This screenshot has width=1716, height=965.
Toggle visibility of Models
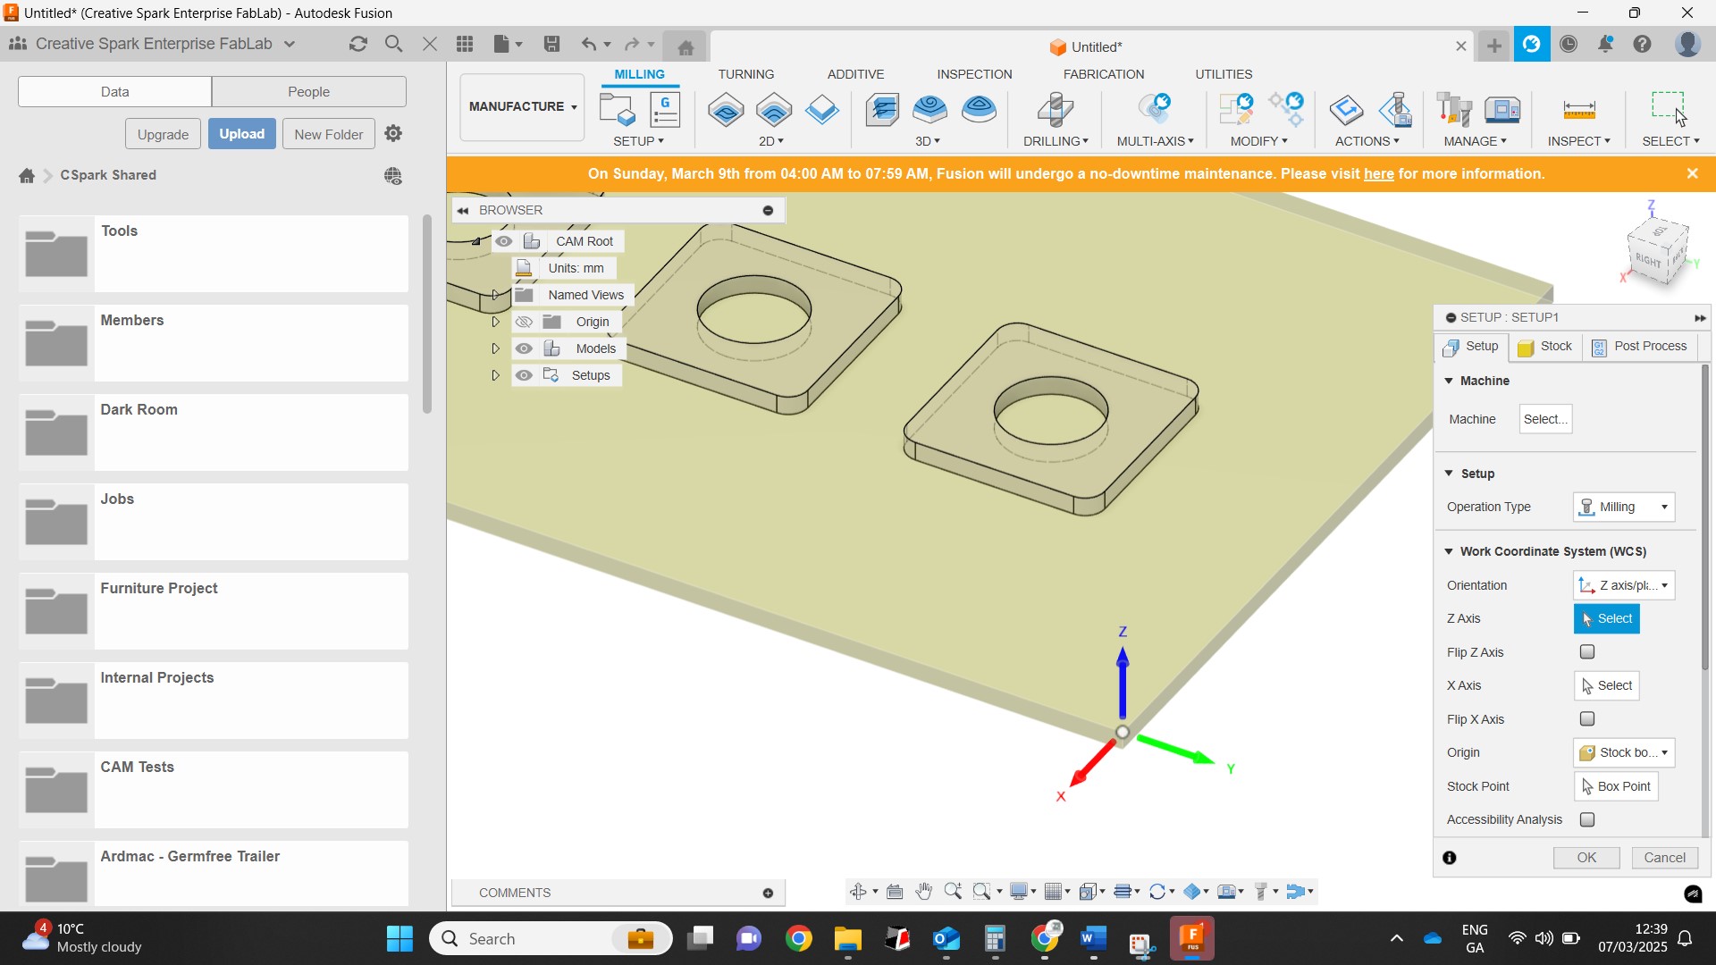pos(525,348)
